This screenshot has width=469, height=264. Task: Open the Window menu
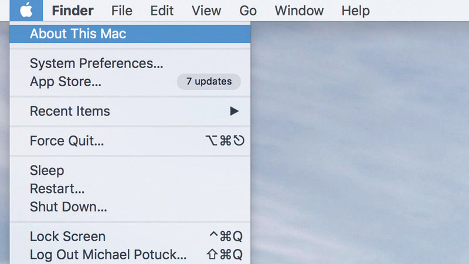click(299, 11)
